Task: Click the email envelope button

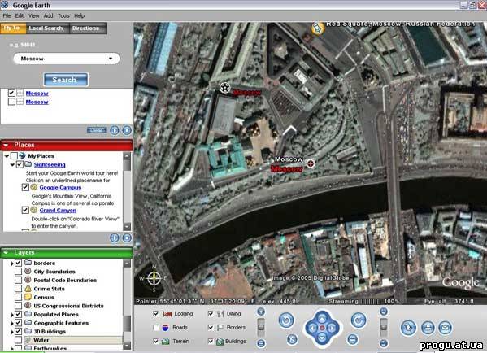Action: [x=445, y=328]
